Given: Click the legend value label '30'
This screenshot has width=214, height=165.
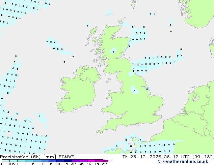Looking at the screenshot, I should [x=73, y=164].
